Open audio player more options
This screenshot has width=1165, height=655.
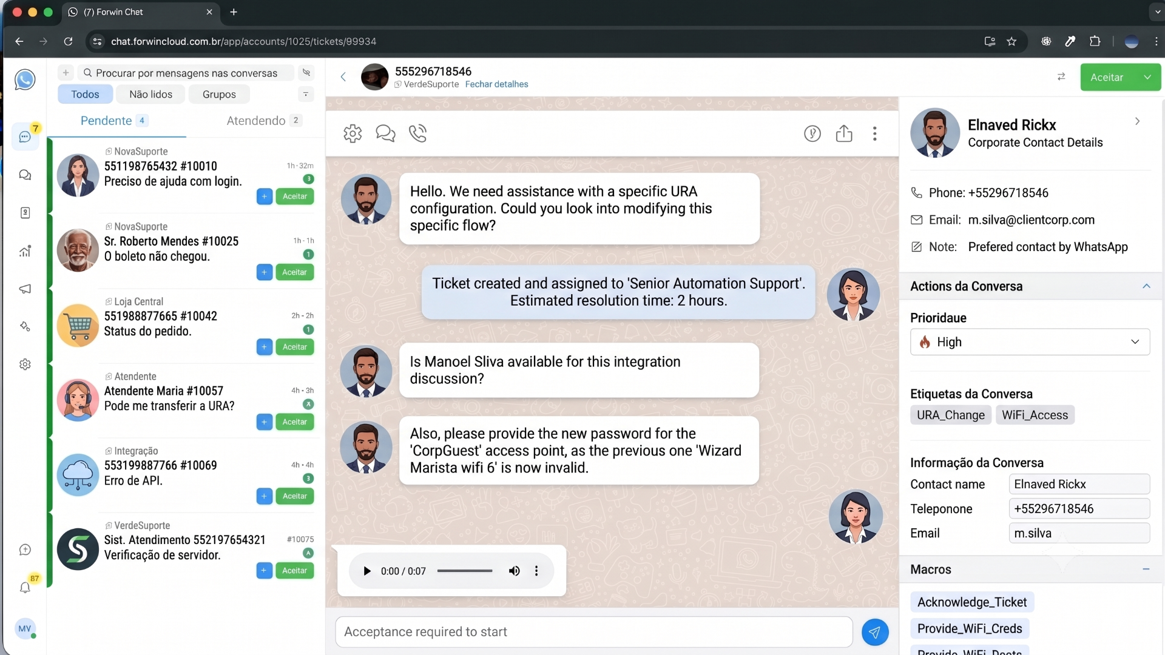pyautogui.click(x=536, y=571)
